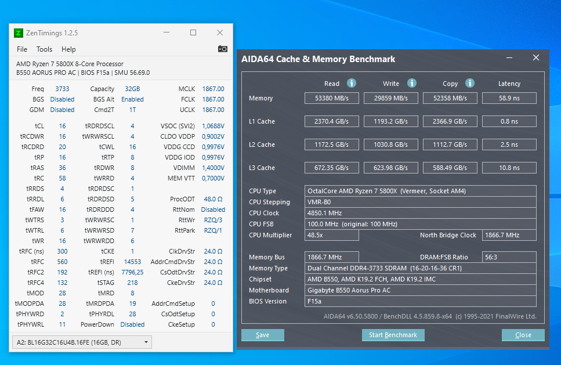Click CPU Clock value 4850.1 MHz
Screen dimensions: 561x365
(x=421, y=214)
